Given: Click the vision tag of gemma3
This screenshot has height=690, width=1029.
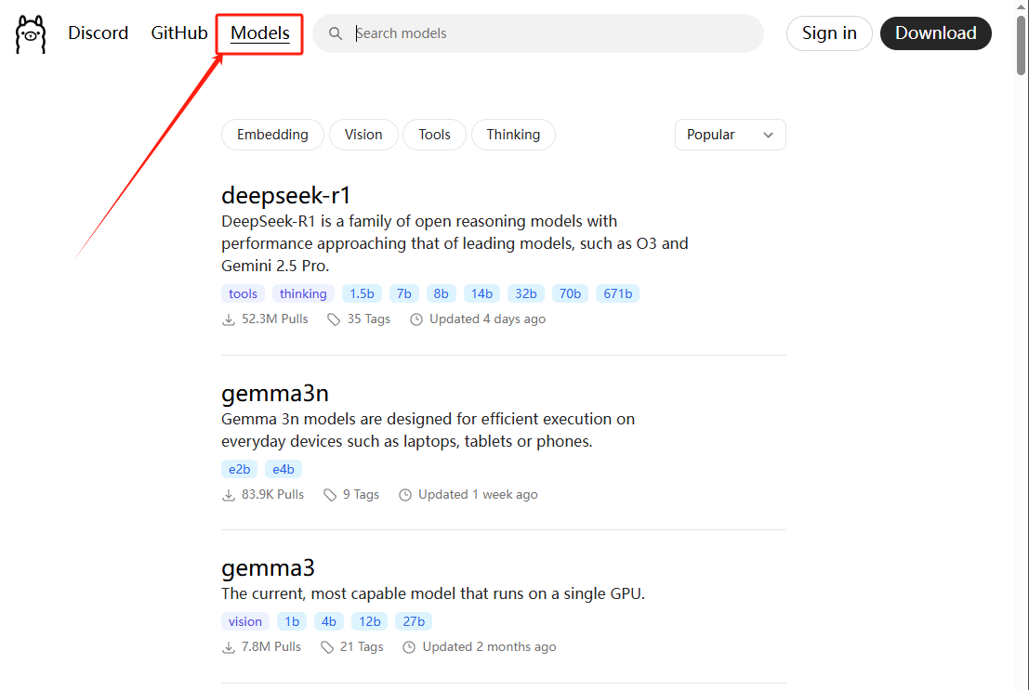Looking at the screenshot, I should click(x=244, y=622).
